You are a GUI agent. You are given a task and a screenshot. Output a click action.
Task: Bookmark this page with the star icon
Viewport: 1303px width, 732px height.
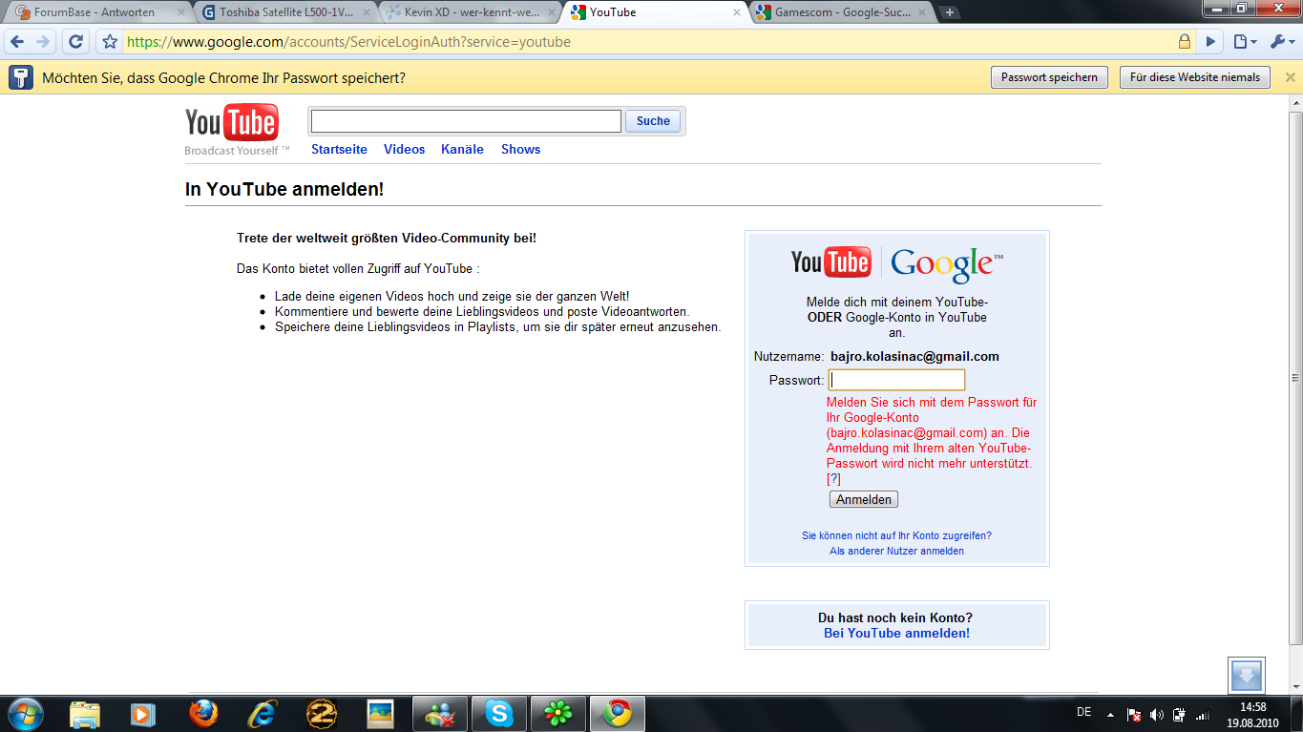pos(110,42)
